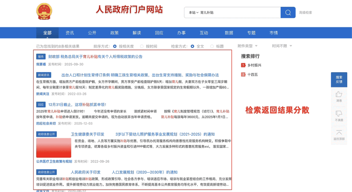Click the thumbs-up 满意 icon

pos(339,95)
